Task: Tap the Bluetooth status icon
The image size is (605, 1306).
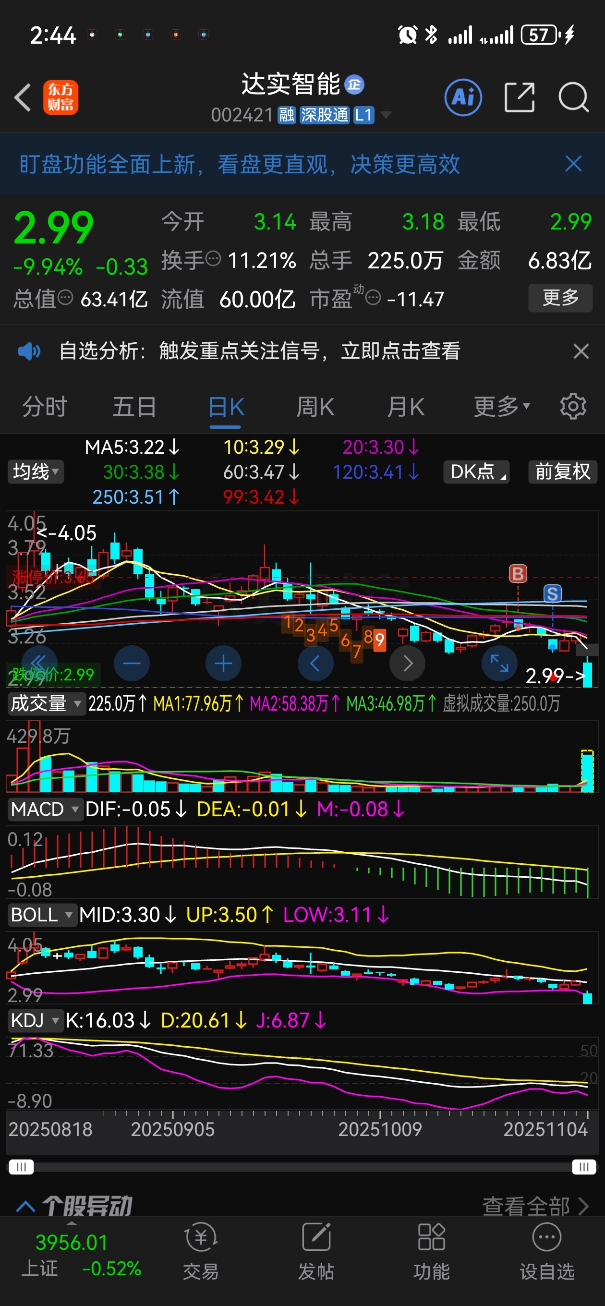Action: [x=431, y=35]
